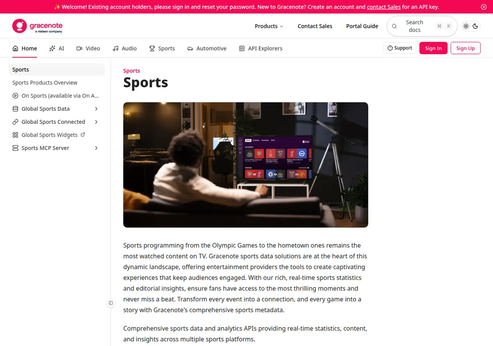Open the Automotive tab
Image resolution: width=493 pixels, height=346 pixels.
pos(207,48)
